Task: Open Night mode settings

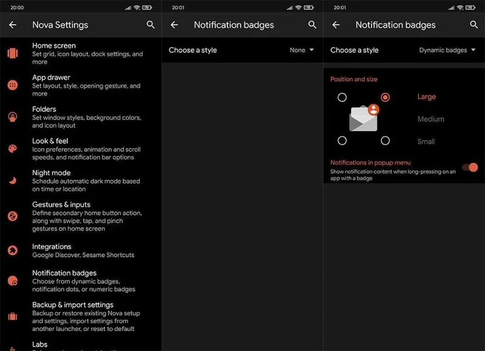Action: click(81, 180)
